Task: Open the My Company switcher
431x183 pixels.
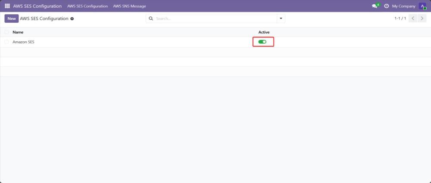Action: [x=403, y=6]
